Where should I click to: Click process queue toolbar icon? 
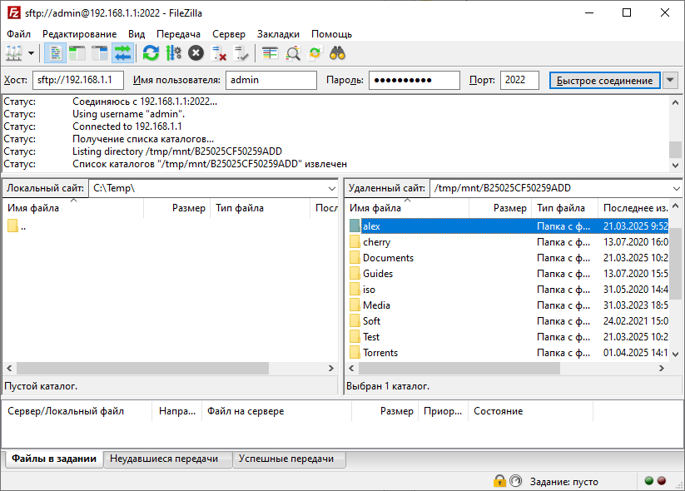point(173,53)
